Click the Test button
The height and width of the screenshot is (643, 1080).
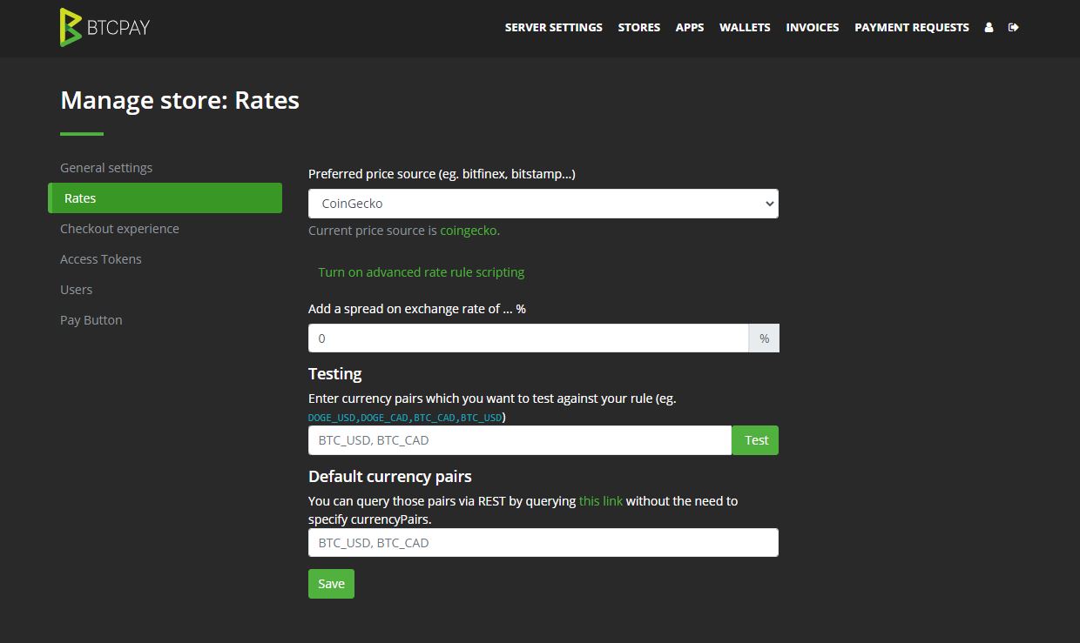point(756,440)
